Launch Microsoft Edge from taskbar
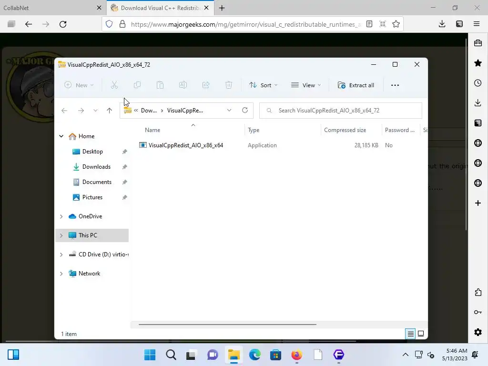Viewport: 488px width, 366px height. tap(254, 355)
